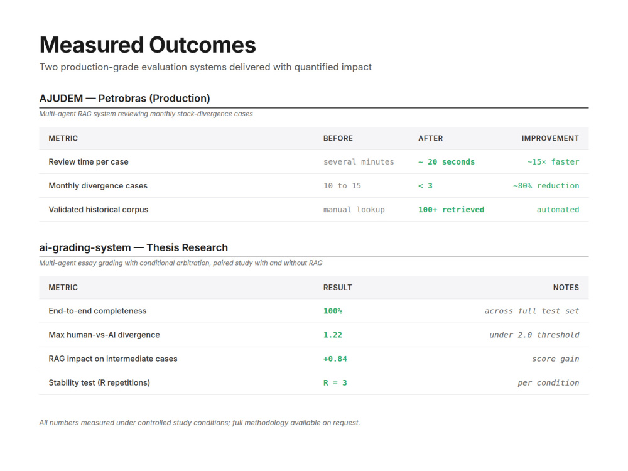
Task: Click the methodology footnote text
Action: click(200, 423)
